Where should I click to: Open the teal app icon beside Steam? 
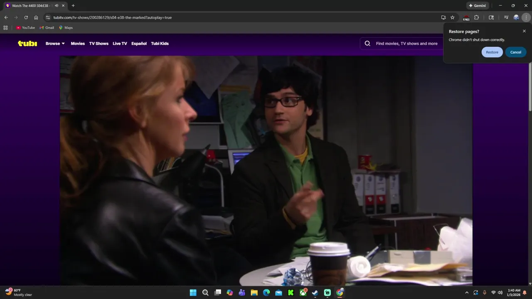[328, 293]
